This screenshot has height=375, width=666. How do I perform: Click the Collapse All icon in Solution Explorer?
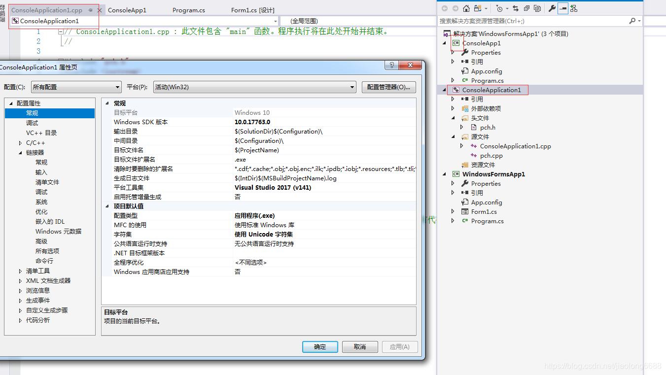coord(526,8)
